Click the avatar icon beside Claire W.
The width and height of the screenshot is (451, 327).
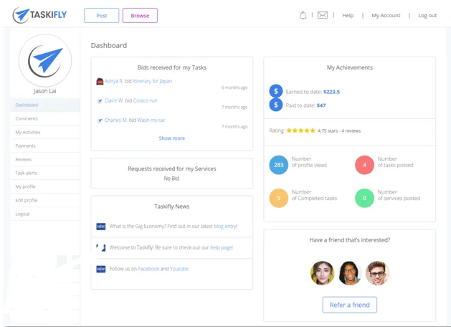(x=100, y=101)
